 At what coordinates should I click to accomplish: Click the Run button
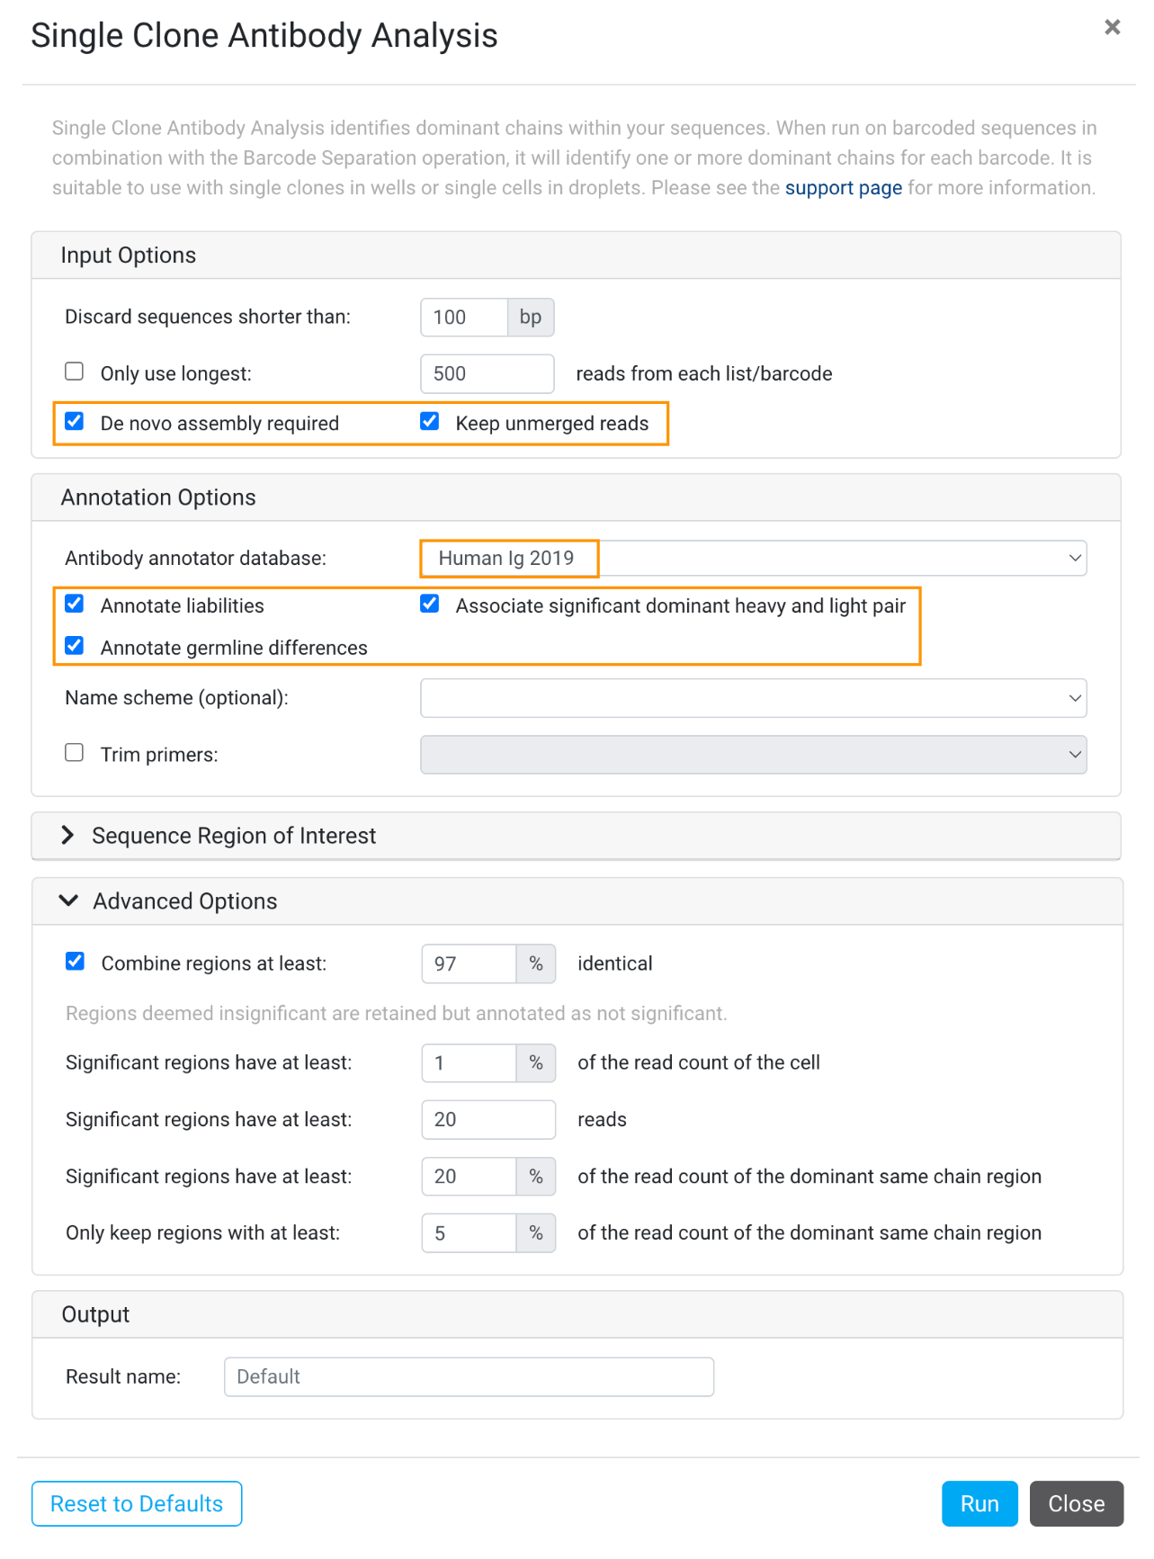pyautogui.click(x=980, y=1504)
